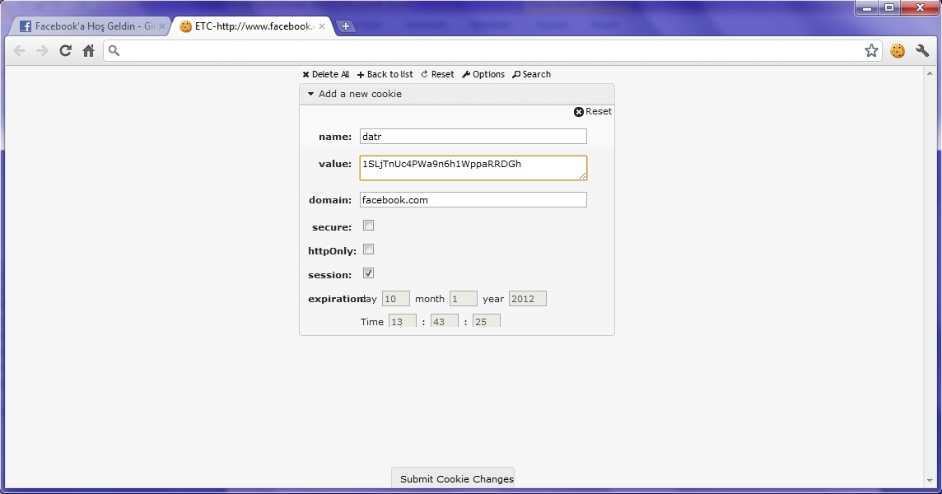
Task: Select the ETC-http://www.facebook tab
Action: (247, 26)
